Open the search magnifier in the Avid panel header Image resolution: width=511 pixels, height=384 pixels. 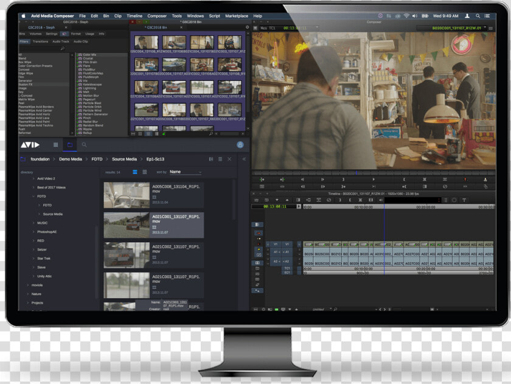tap(84, 145)
